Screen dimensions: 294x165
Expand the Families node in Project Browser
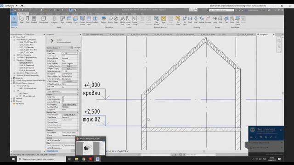tap(11, 99)
